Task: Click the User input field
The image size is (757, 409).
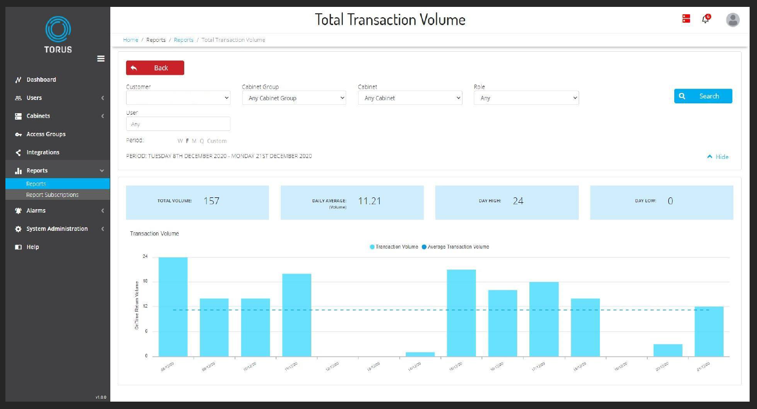Action: (x=178, y=124)
